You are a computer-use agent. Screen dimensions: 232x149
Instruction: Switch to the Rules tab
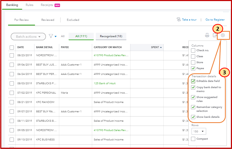[29, 5]
